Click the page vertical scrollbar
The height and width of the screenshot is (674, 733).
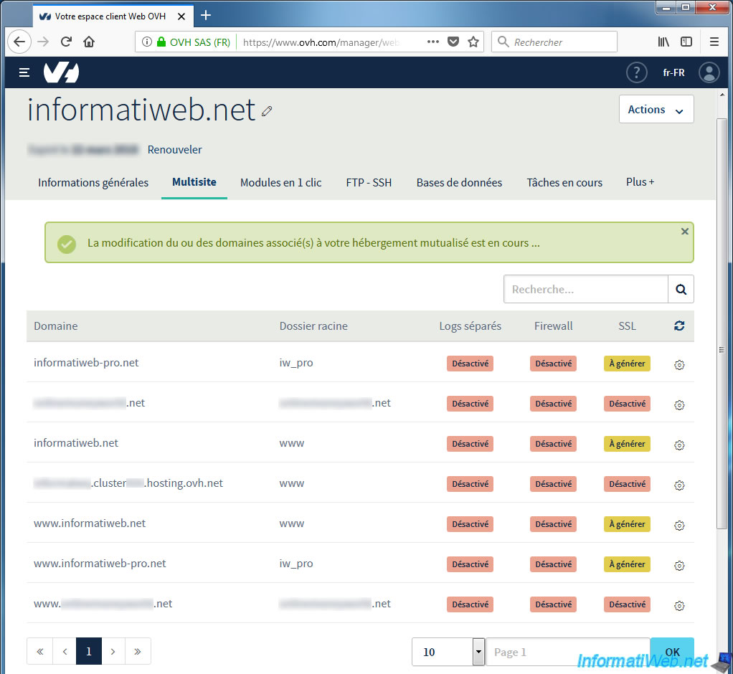coord(722,324)
